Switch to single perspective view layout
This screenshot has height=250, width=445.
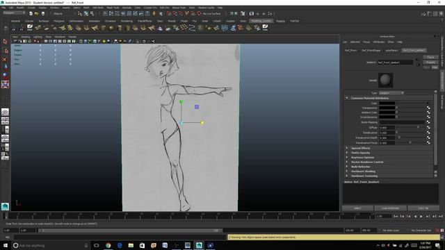pyautogui.click(x=5, y=112)
